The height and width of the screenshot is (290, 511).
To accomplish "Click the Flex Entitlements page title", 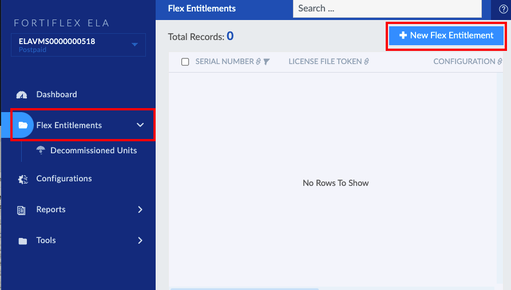I will pyautogui.click(x=202, y=9).
